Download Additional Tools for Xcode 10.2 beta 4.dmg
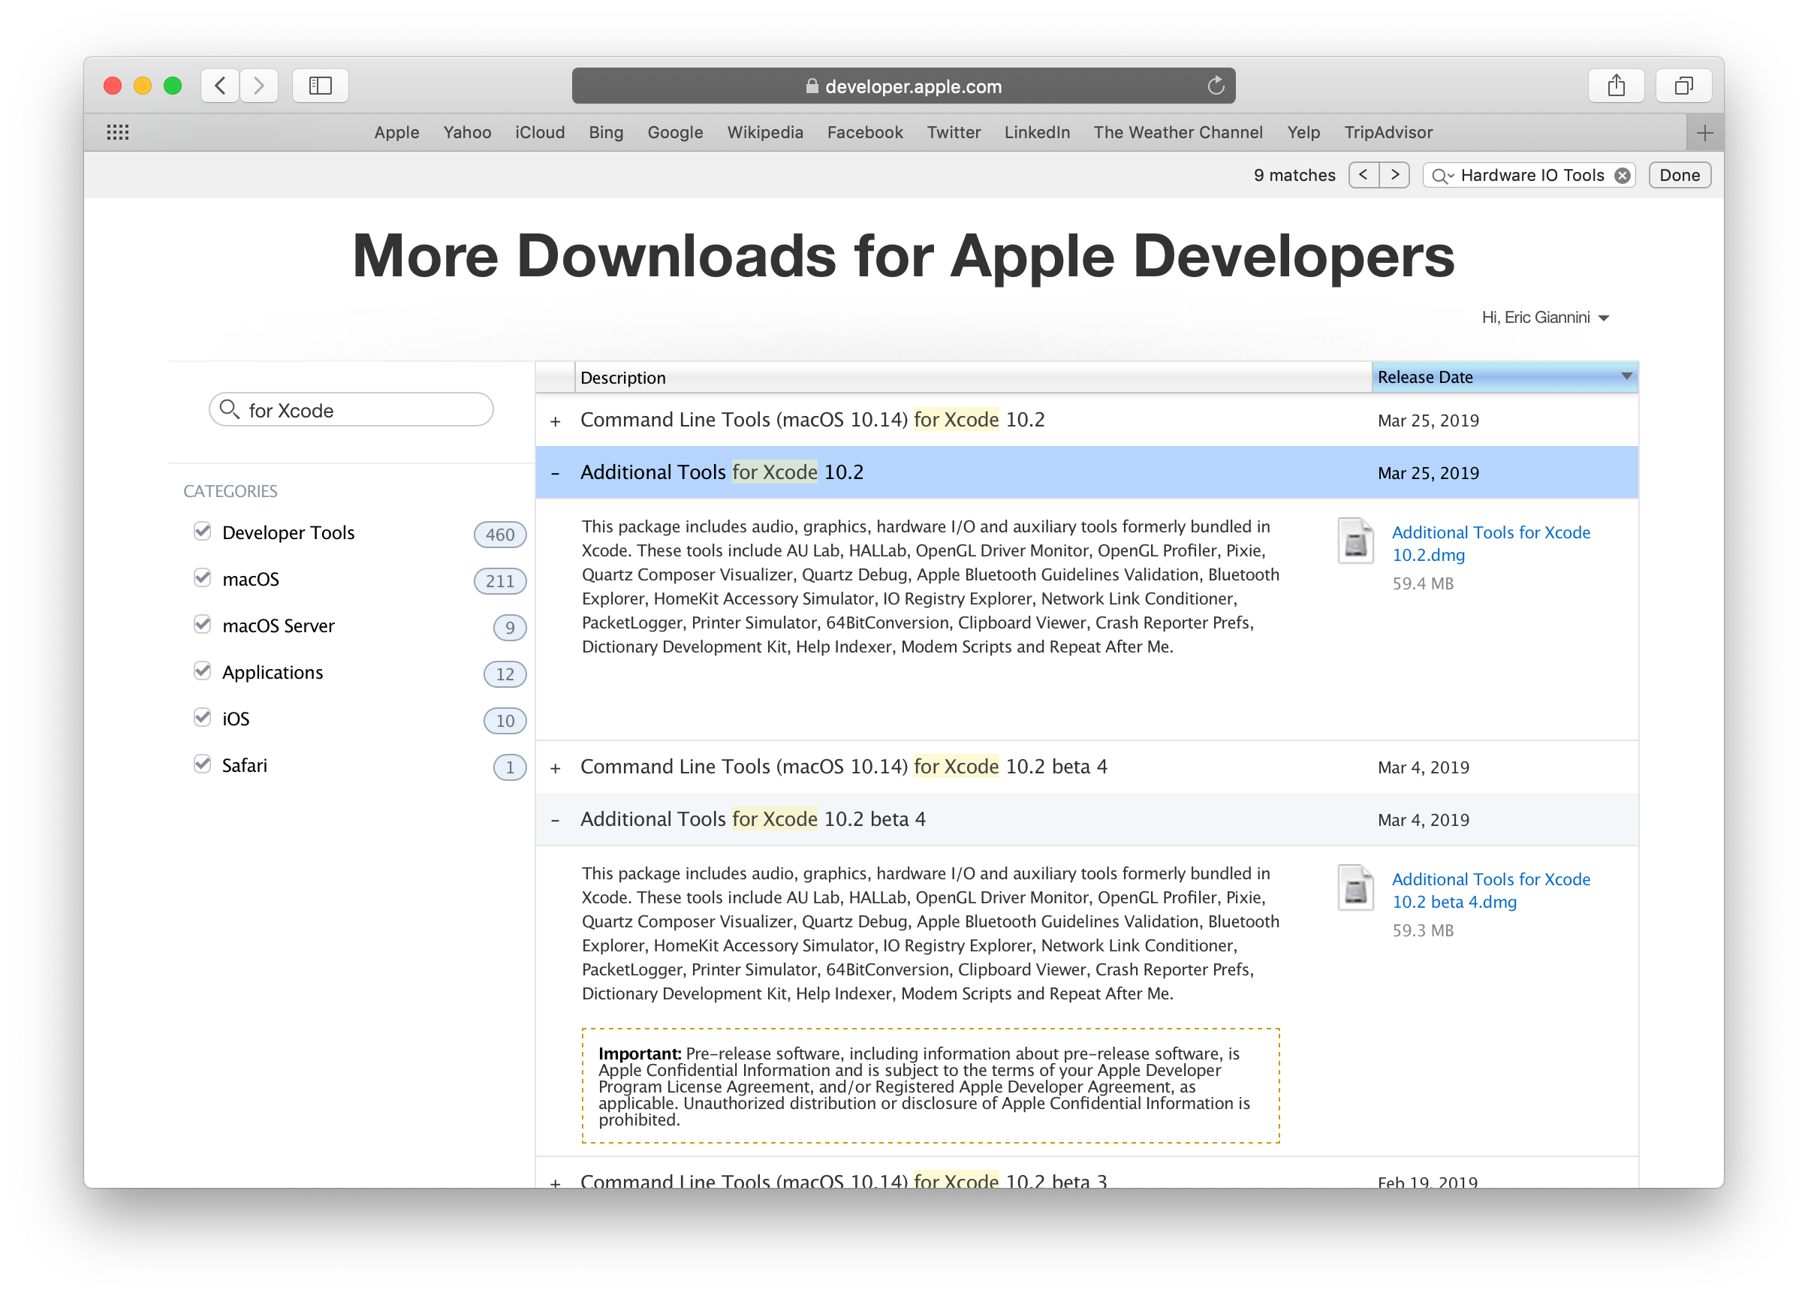 (x=1490, y=890)
